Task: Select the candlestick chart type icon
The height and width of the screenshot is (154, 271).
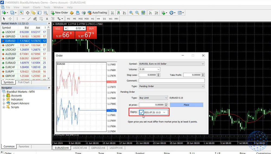Action: (x=118, y=13)
